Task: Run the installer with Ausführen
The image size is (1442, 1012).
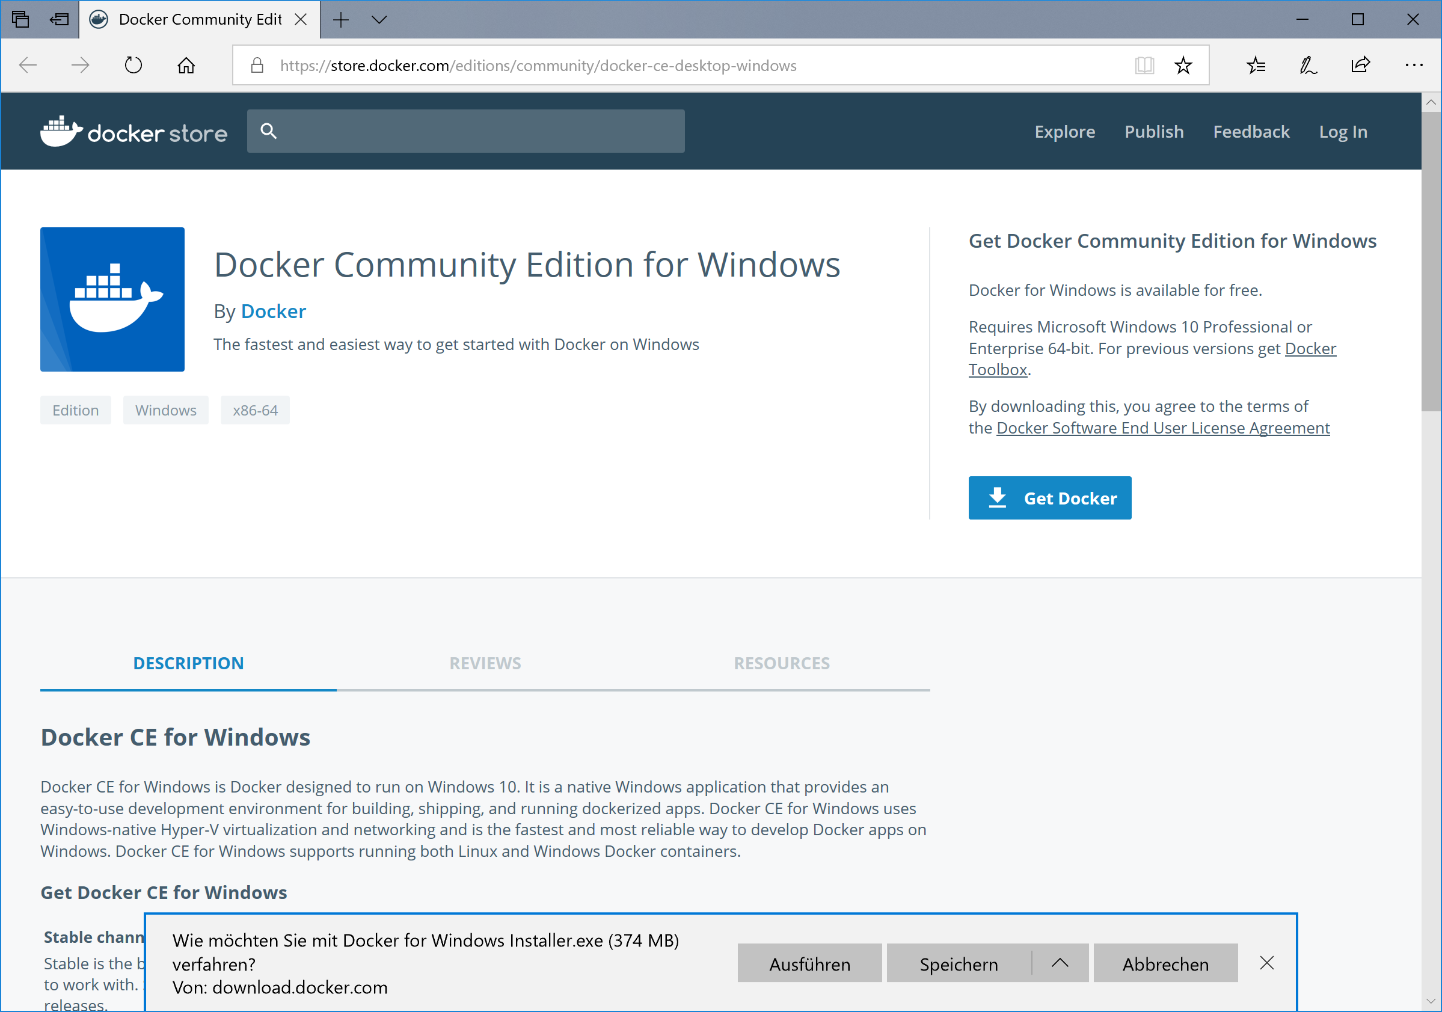Action: point(809,963)
